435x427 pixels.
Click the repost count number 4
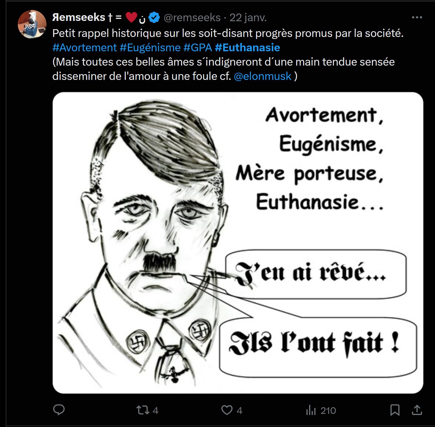pyautogui.click(x=155, y=411)
